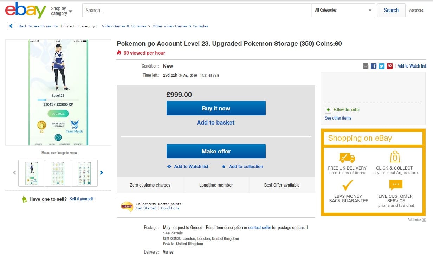The image size is (433, 255).
Task: Open the All Categories dropdown
Action: (343, 10)
